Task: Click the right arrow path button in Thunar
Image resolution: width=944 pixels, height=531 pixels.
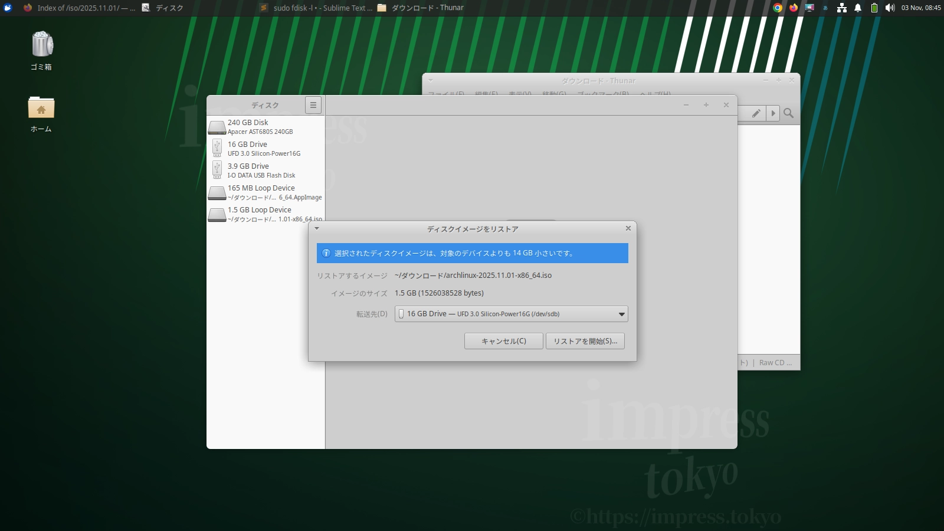Action: point(773,113)
